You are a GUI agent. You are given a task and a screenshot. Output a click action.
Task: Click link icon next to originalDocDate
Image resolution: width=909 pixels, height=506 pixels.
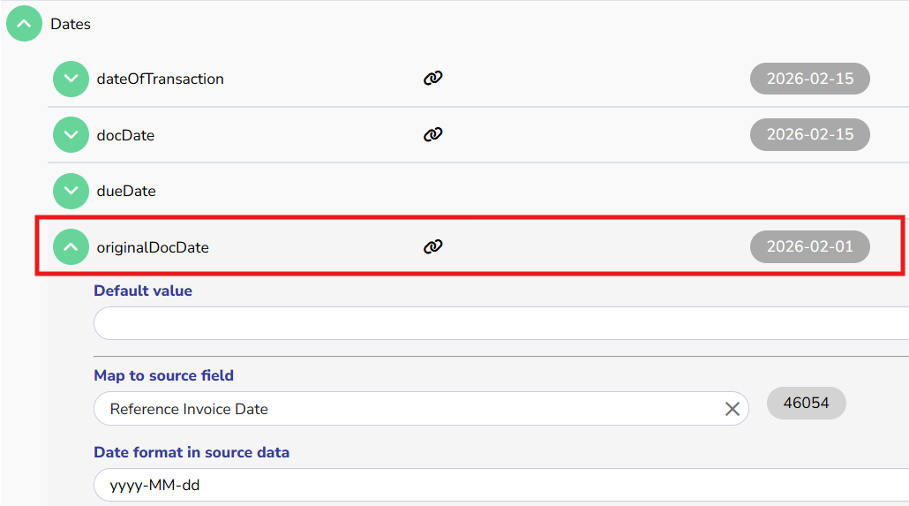coord(432,247)
